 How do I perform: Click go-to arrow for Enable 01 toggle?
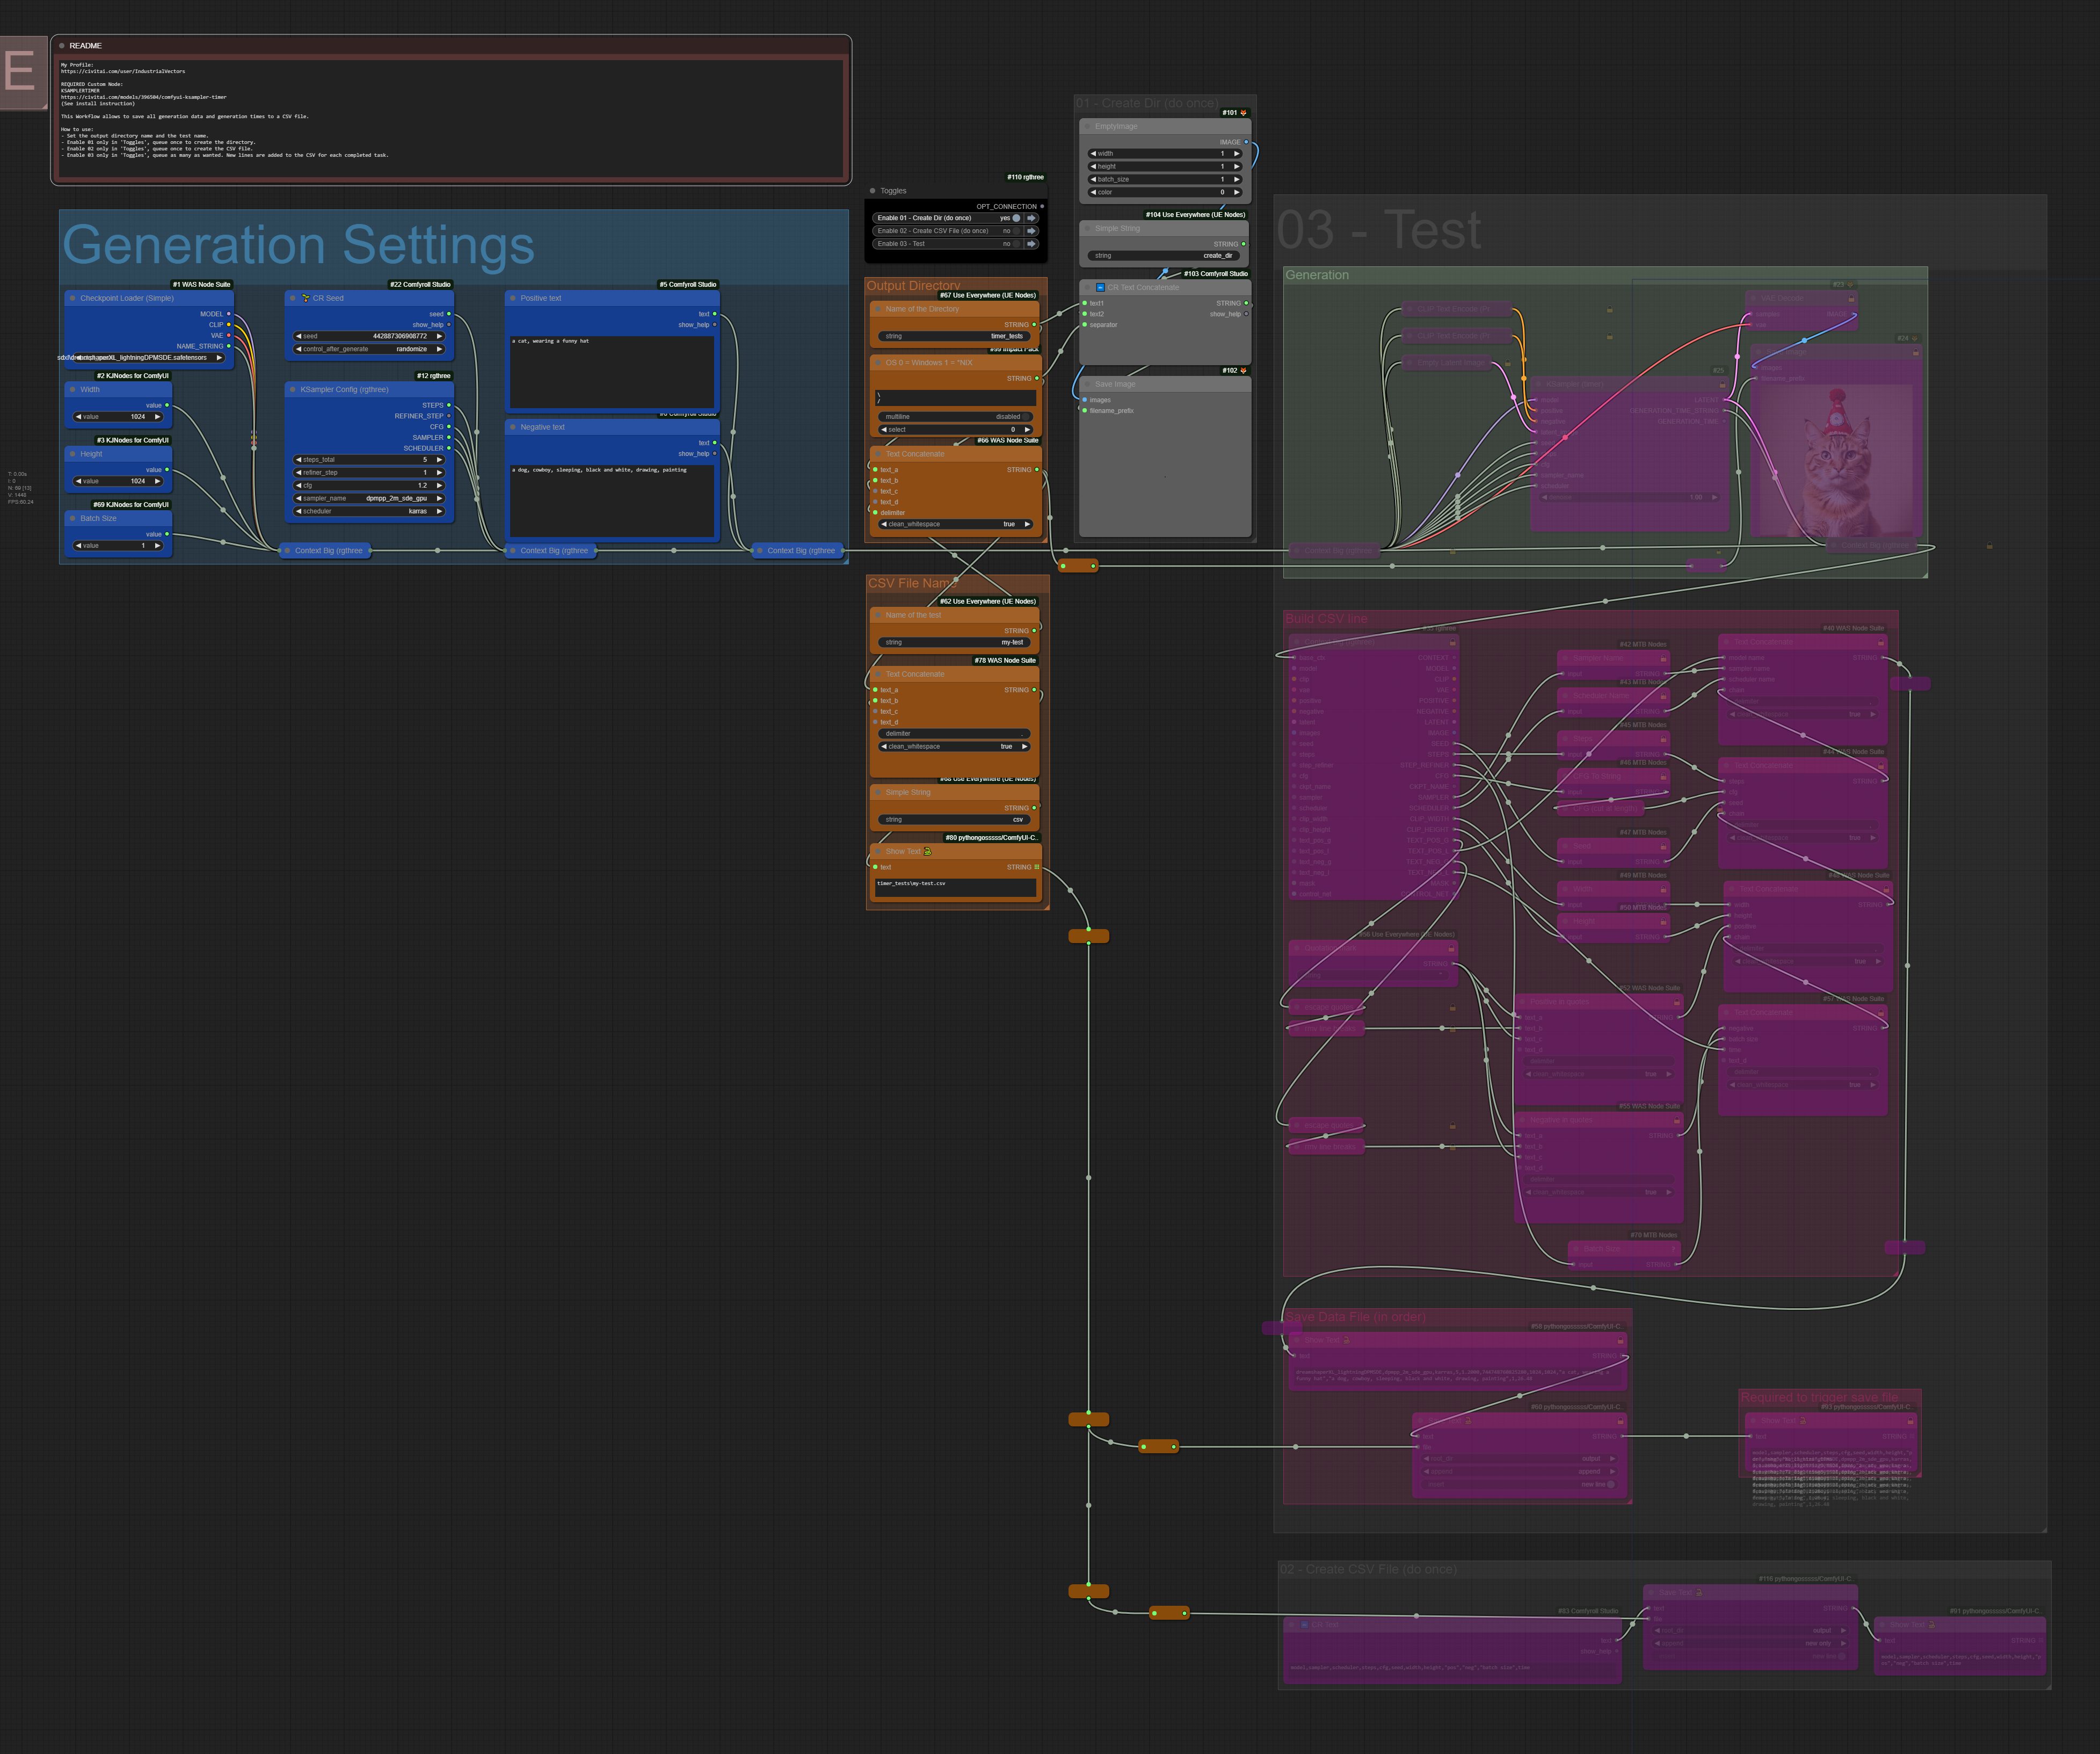point(1031,218)
